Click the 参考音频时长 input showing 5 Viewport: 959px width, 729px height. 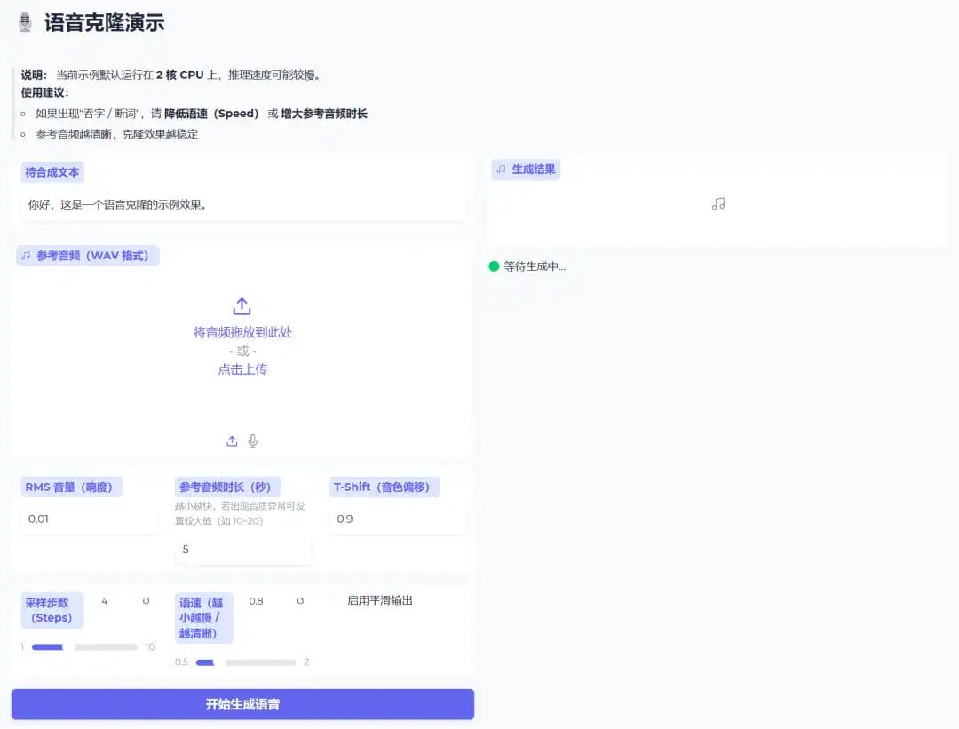pyautogui.click(x=243, y=549)
